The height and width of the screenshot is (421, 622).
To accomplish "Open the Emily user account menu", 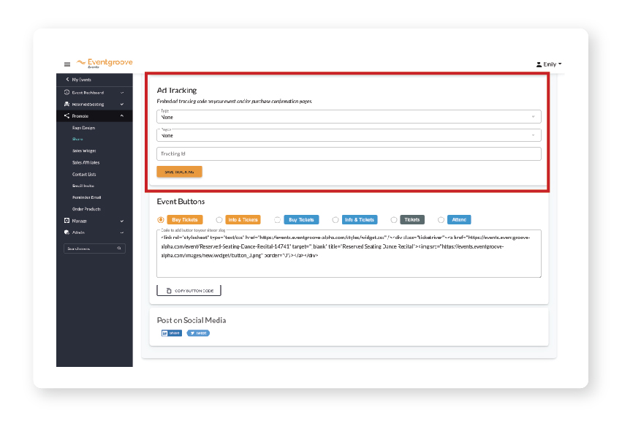I will coord(549,64).
